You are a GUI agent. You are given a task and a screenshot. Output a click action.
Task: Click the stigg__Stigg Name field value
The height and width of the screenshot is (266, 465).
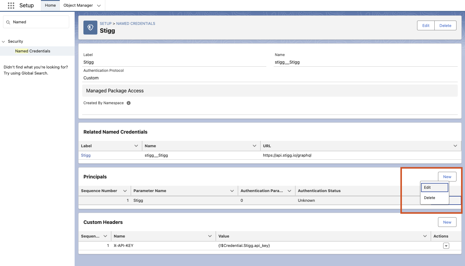coord(287,62)
